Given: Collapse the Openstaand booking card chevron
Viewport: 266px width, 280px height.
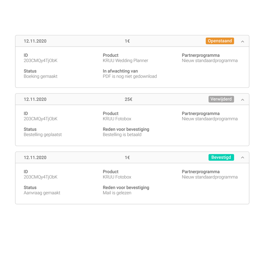Looking at the screenshot, I should [x=242, y=41].
